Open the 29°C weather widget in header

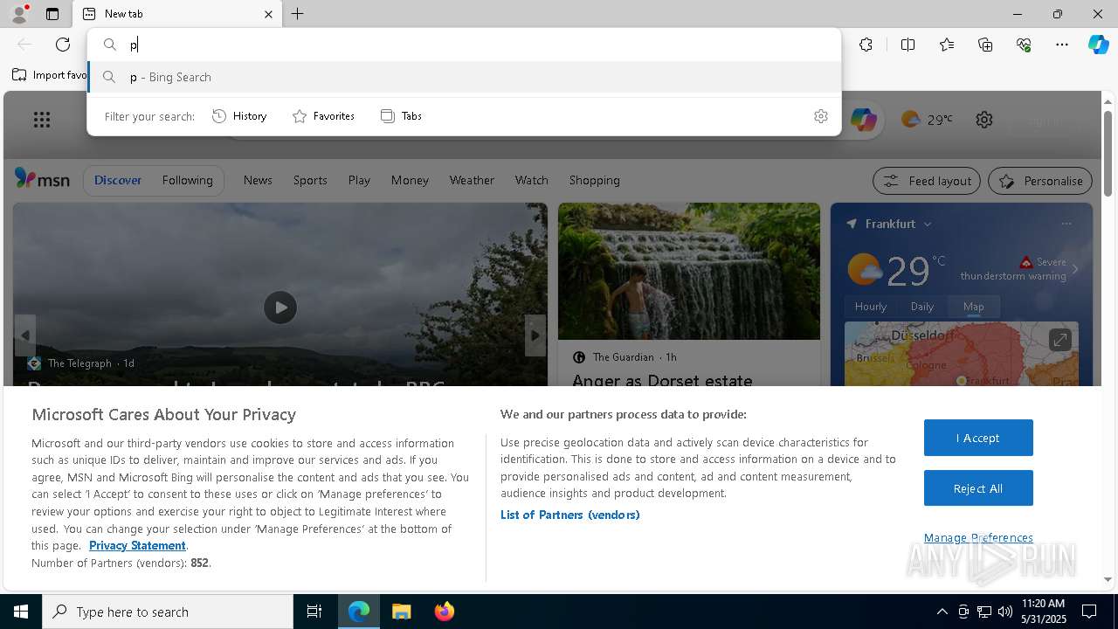927,120
